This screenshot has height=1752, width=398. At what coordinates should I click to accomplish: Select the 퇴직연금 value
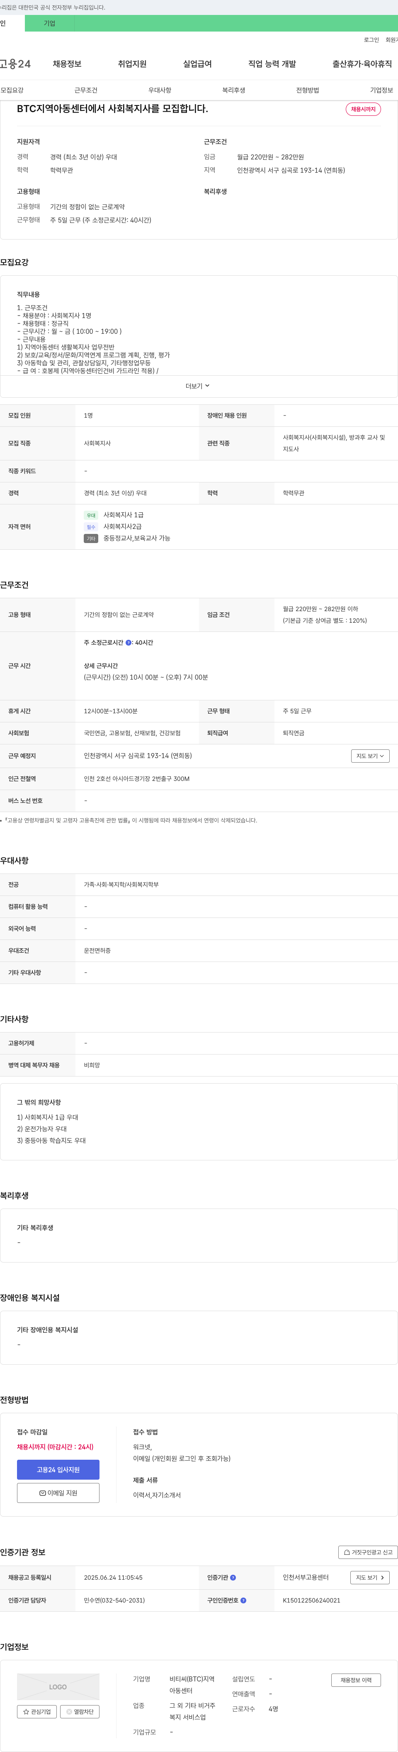pyautogui.click(x=294, y=733)
